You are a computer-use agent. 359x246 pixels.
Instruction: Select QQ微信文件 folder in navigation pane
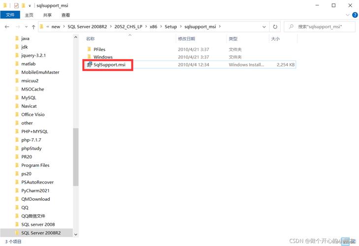[33, 216]
